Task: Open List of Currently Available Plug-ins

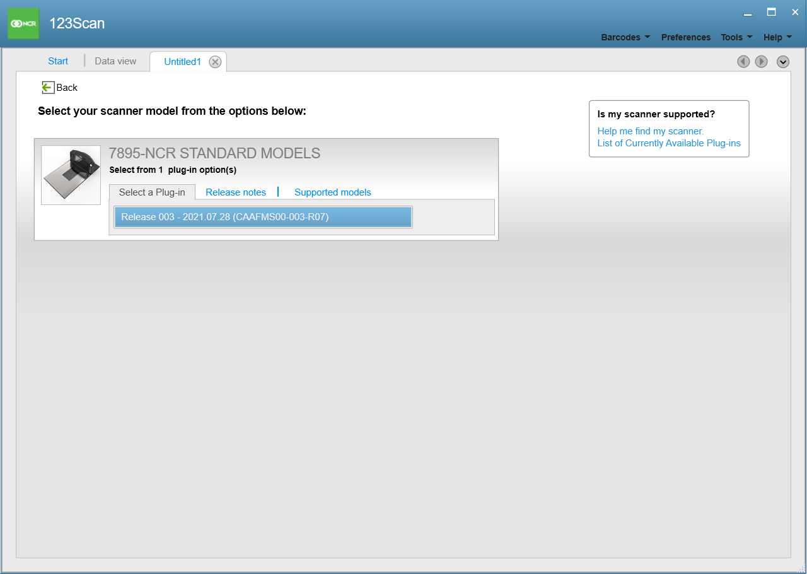Action: coord(669,143)
